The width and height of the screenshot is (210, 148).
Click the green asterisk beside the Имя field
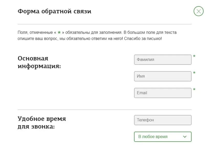[194, 73]
